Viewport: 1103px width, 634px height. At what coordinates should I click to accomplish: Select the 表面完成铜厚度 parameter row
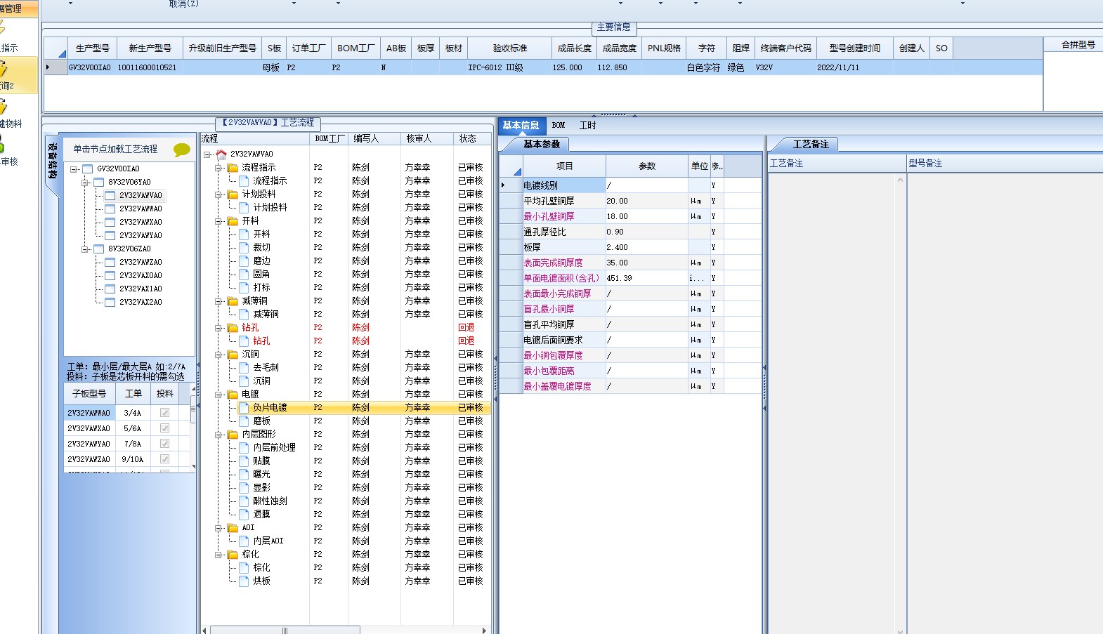[x=630, y=263]
